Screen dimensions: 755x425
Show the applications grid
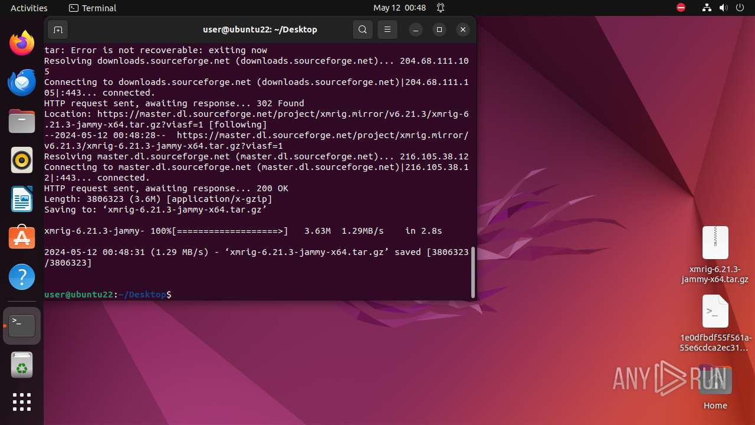tap(22, 402)
